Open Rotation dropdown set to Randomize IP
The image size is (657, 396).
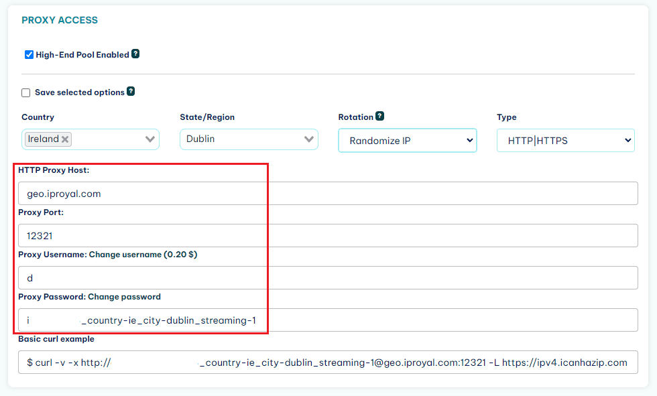(408, 141)
